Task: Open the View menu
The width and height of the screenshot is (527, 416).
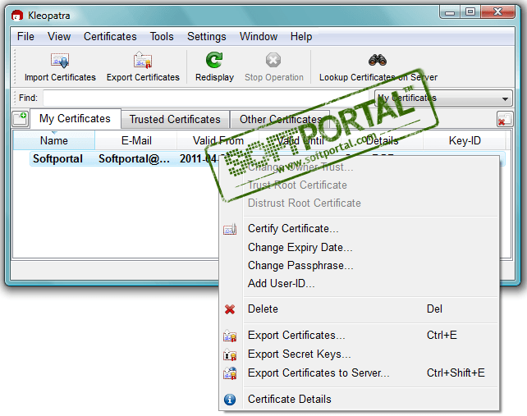Action: 59,36
